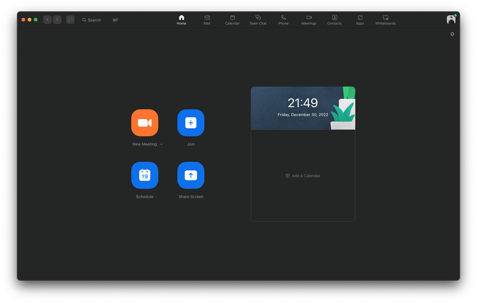Click the 21:49 clock display

(x=303, y=103)
